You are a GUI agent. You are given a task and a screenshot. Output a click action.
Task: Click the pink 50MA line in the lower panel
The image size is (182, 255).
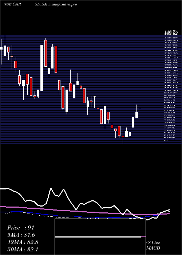(85, 212)
